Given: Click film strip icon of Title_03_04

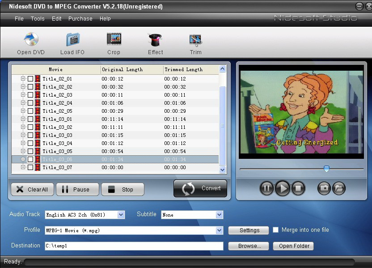Looking at the screenshot, I should [38, 143].
